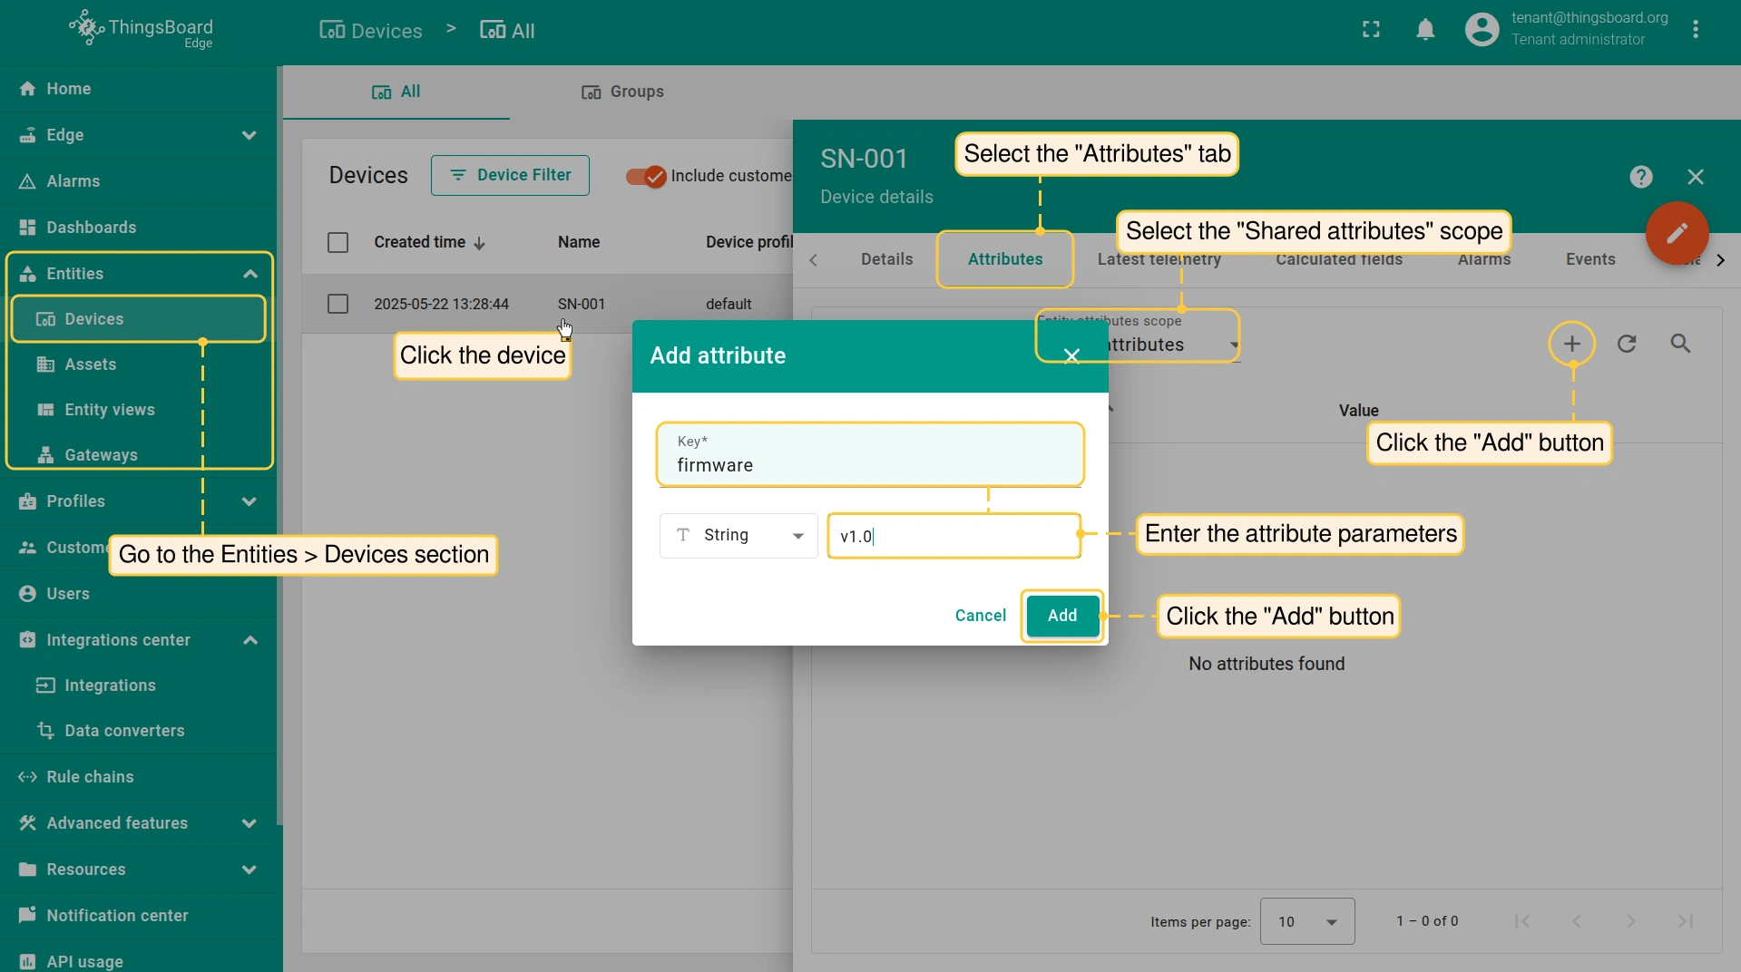Open the items per page dropdown
The image size is (1741, 972).
(x=1306, y=921)
